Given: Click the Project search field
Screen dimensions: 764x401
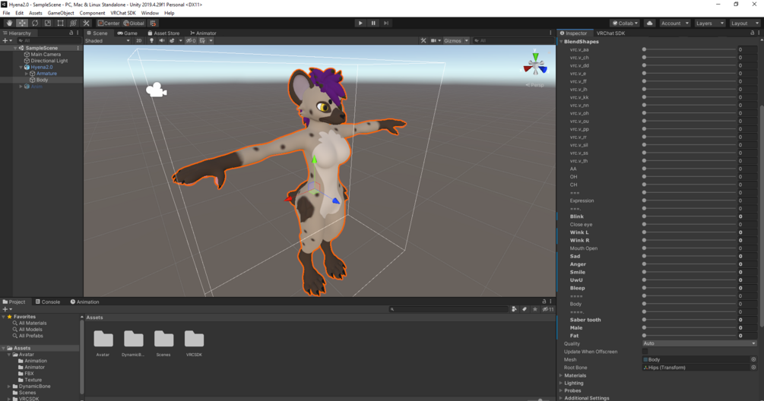Looking at the screenshot, I should pyautogui.click(x=449, y=309).
